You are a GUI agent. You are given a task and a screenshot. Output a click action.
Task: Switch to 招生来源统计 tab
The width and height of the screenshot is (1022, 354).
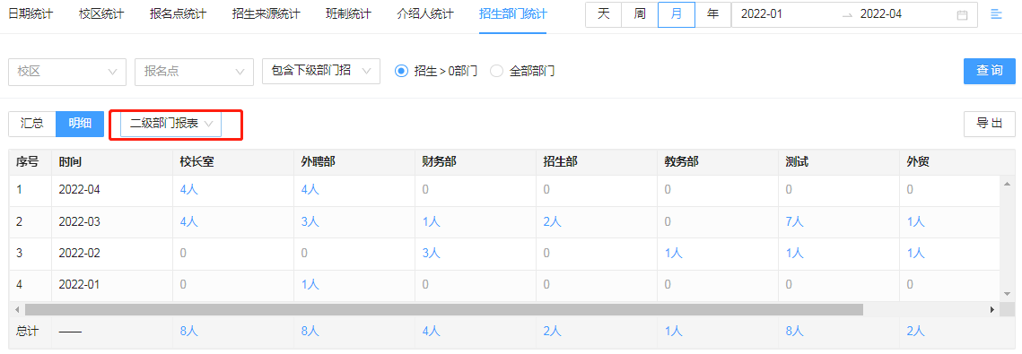point(266,14)
